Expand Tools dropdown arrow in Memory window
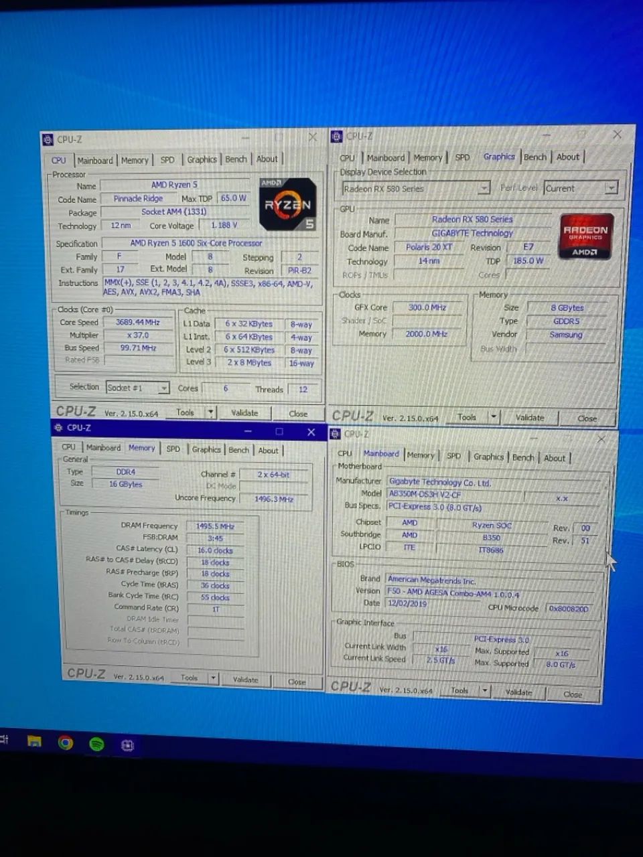The image size is (643, 857). (214, 678)
